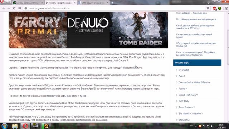Viewport: 229px width, 129px height.
Task: Open the tab menu icon in title bar
Action: click(208, 3)
